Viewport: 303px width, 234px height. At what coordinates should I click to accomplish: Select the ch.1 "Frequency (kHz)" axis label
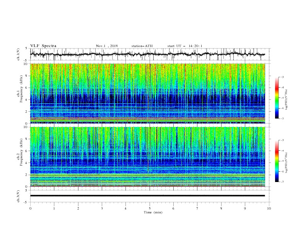21,89
